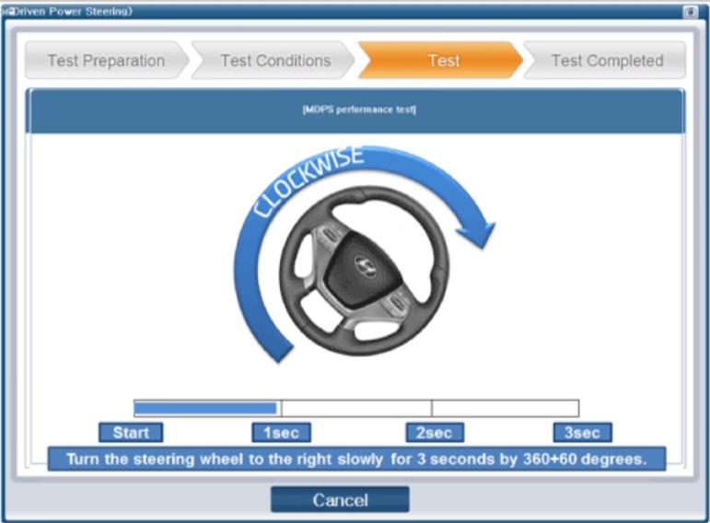Click the Driven Power Steering window title

[x=68, y=11]
